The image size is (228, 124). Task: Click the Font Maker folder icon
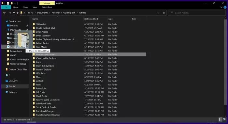[34, 47]
